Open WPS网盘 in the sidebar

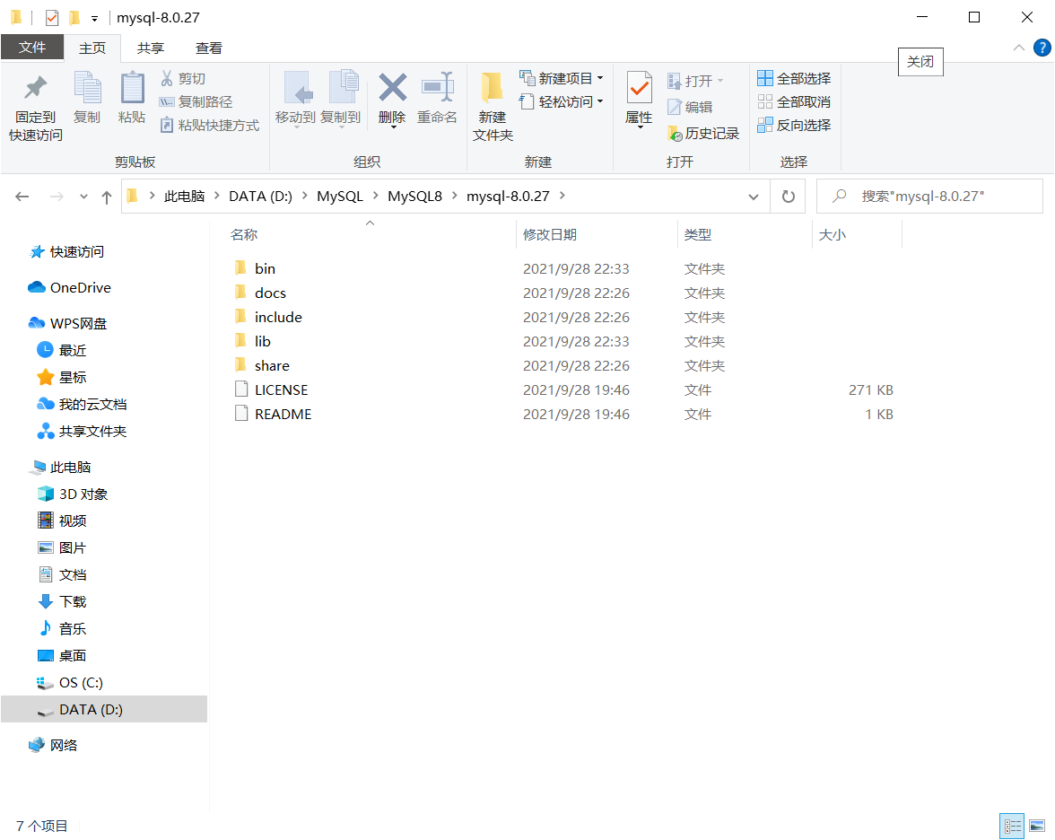(68, 323)
